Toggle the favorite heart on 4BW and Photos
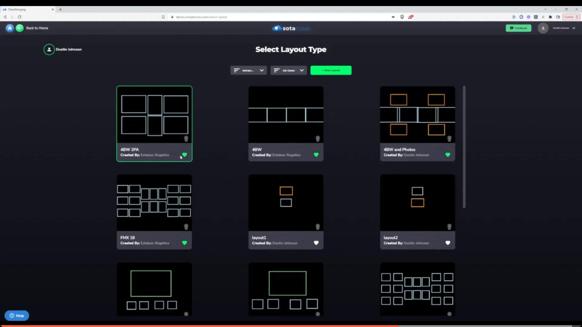 click(x=448, y=155)
